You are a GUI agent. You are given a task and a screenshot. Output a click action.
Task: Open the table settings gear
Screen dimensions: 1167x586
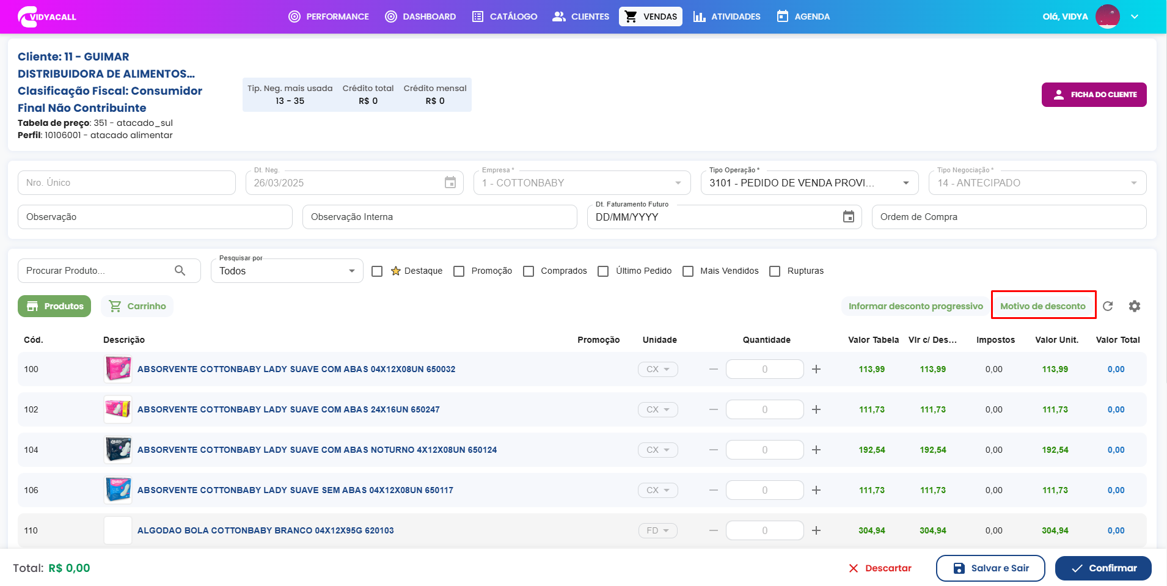(1135, 306)
